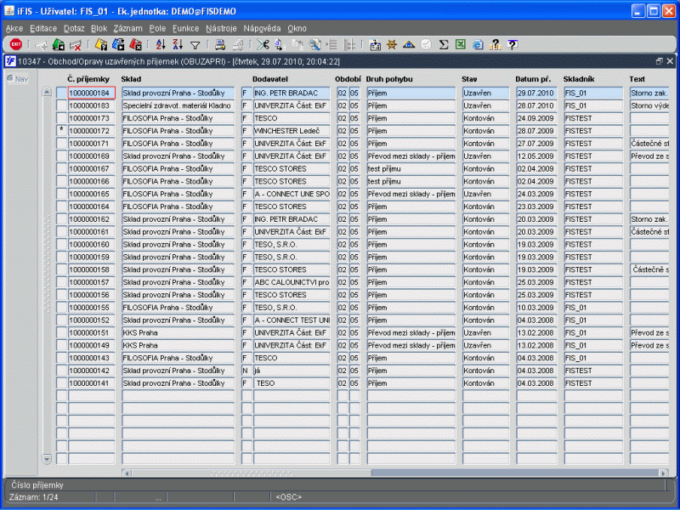Select receipt number field 1000000184
Viewport: 680px width, 510px height.
click(92, 93)
